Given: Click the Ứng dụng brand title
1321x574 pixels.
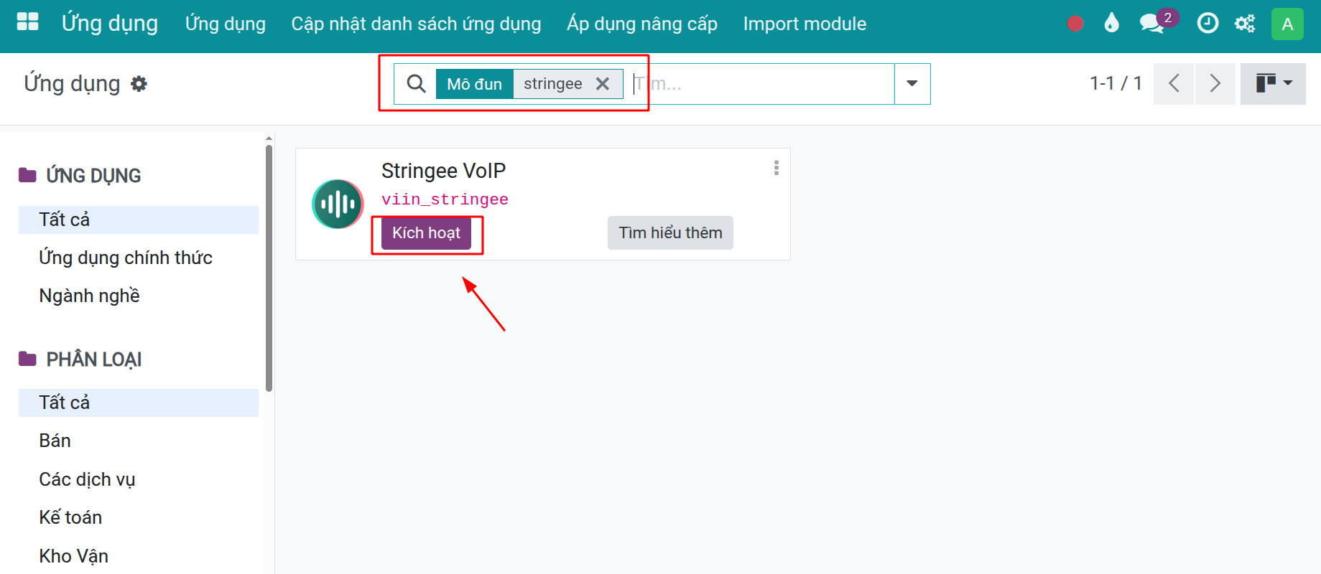Looking at the screenshot, I should [x=109, y=23].
